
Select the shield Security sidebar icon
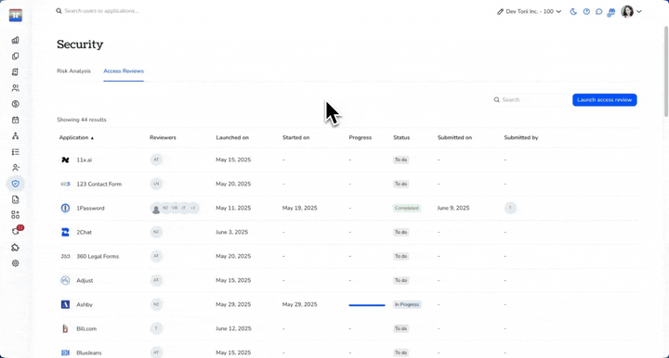tap(16, 184)
